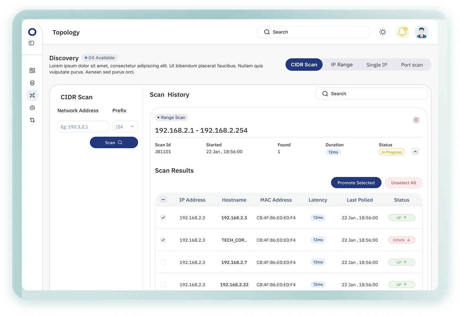Uncheck the TECH_COR.. row checkbox
Image resolution: width=460 pixels, height=315 pixels.
(x=163, y=240)
